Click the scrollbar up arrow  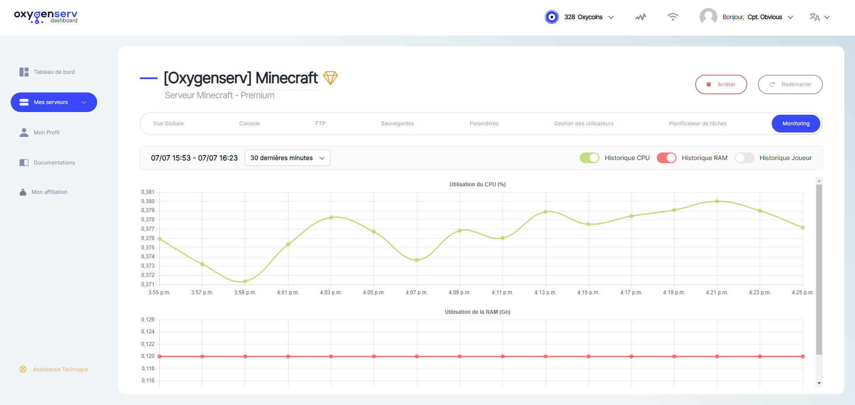click(x=819, y=180)
